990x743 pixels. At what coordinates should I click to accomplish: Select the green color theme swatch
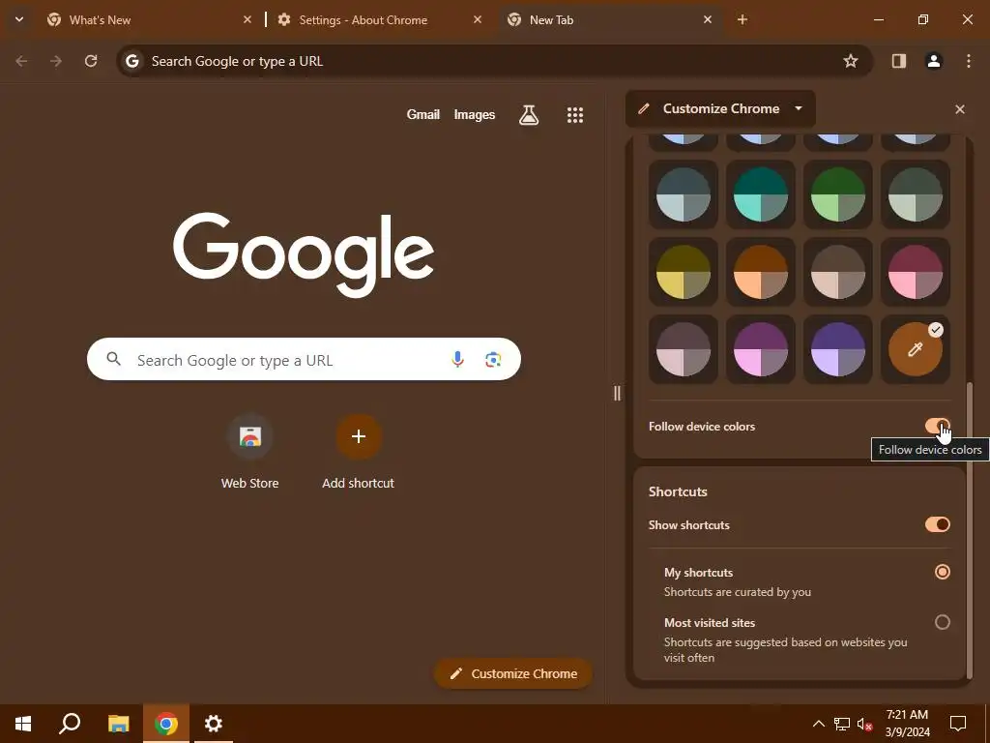click(x=838, y=193)
